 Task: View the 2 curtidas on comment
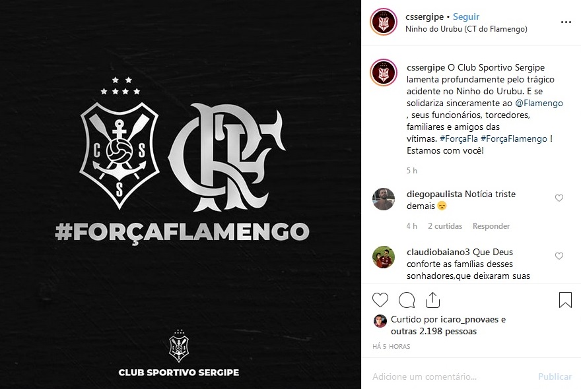(x=445, y=225)
